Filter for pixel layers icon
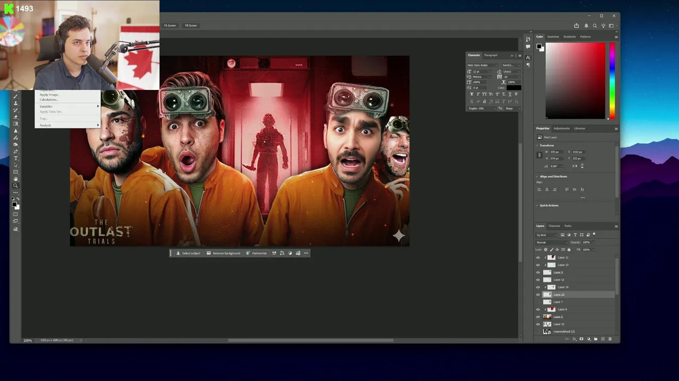The height and width of the screenshot is (381, 679). pyautogui.click(x=562, y=235)
